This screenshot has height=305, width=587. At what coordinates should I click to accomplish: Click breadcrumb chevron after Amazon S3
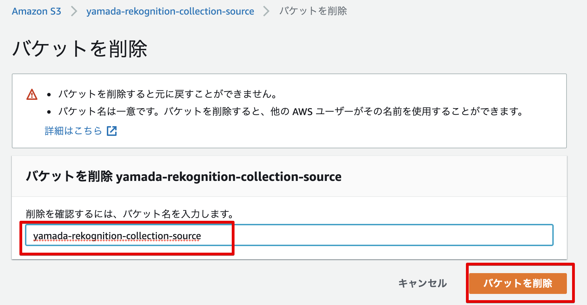coord(74,11)
